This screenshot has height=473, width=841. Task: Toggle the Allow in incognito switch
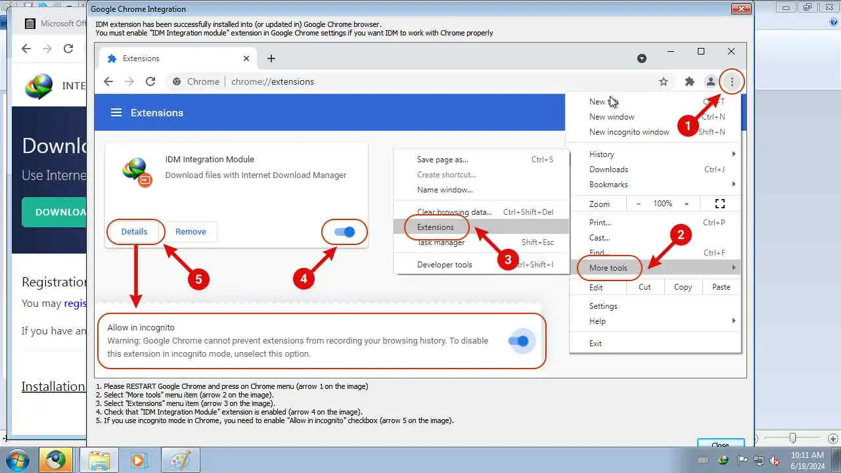518,341
